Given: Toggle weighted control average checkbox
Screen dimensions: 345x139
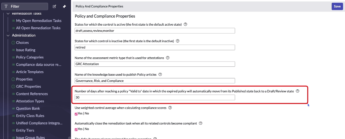Looking at the screenshot, I should click(76, 114).
